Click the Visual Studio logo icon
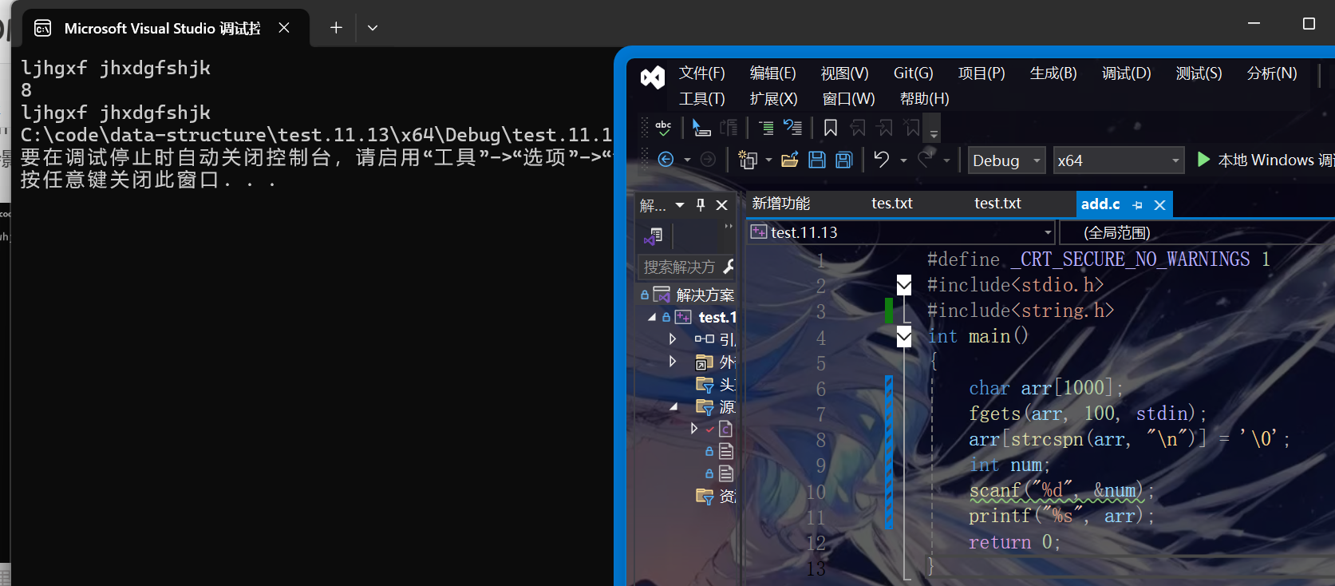Image resolution: width=1335 pixels, height=586 pixels. [x=652, y=77]
